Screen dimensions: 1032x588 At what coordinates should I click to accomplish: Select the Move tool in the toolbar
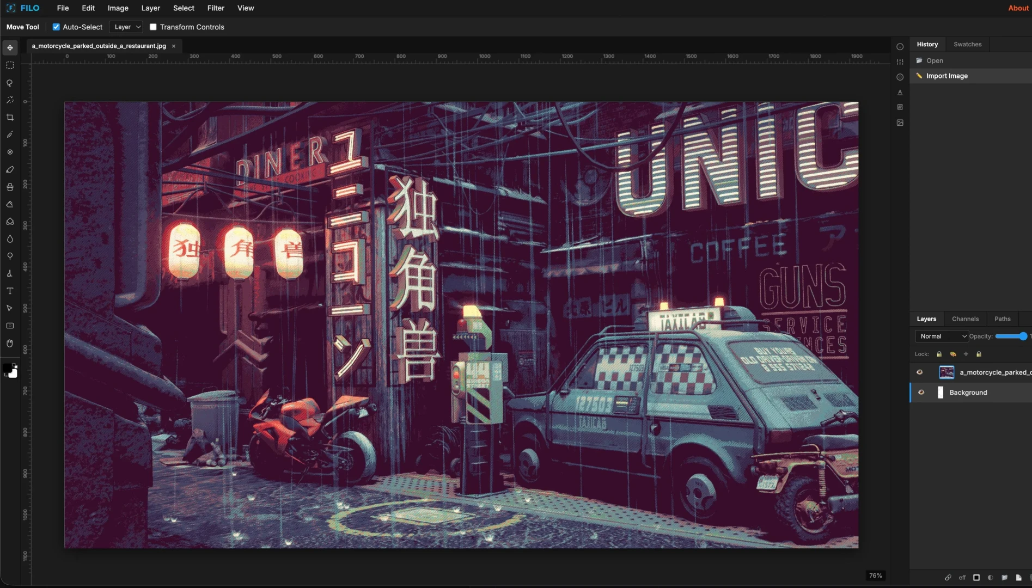pyautogui.click(x=10, y=48)
